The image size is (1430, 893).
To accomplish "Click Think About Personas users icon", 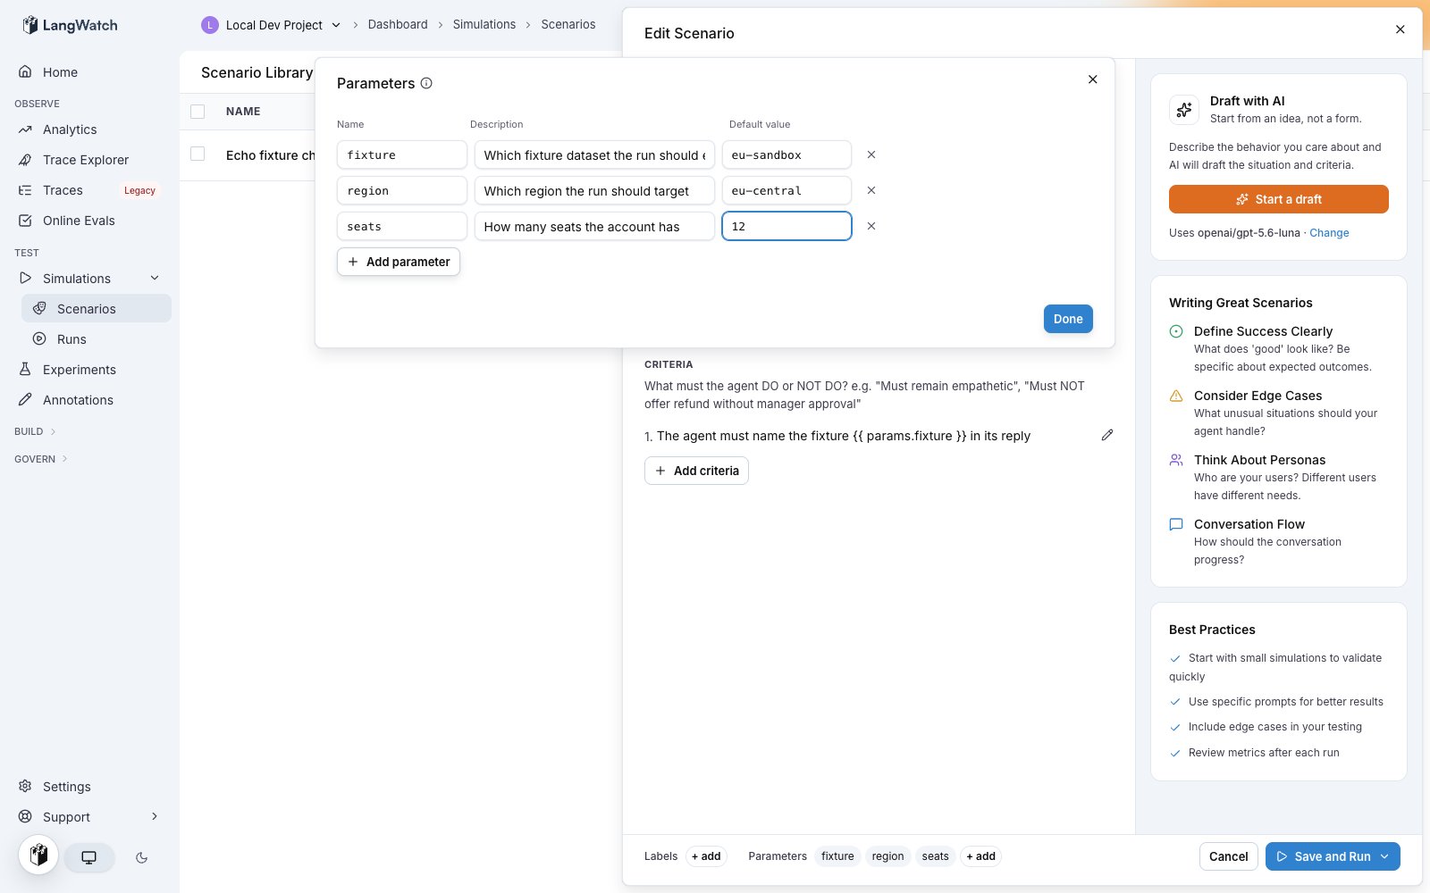I will (1176, 460).
